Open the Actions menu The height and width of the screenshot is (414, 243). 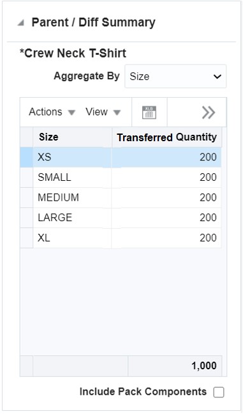[52, 112]
